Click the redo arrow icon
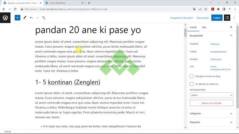The width and height of the screenshot is (239, 134). point(37,18)
